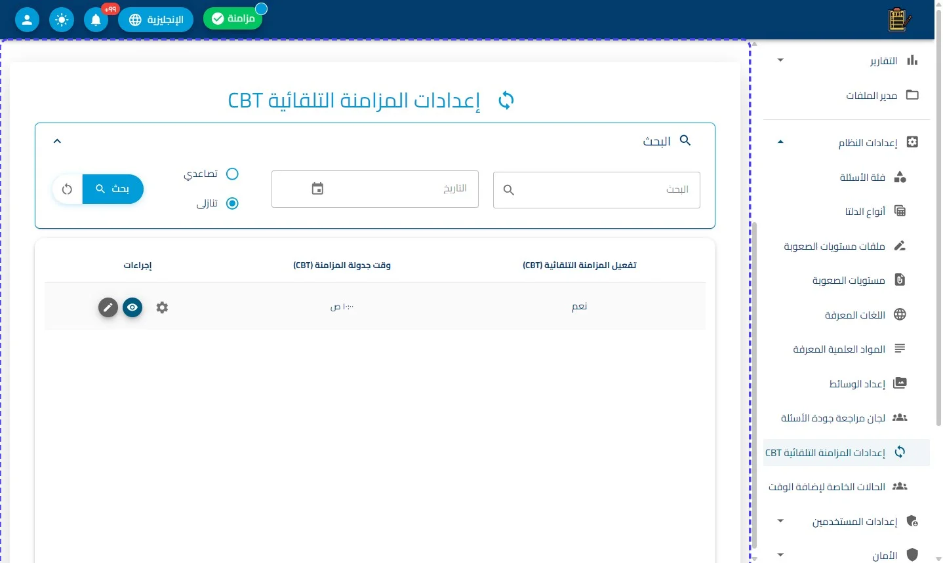Click the المواد العلمية المعرفة lines icon
The height and width of the screenshot is (563, 943).
[900, 349]
